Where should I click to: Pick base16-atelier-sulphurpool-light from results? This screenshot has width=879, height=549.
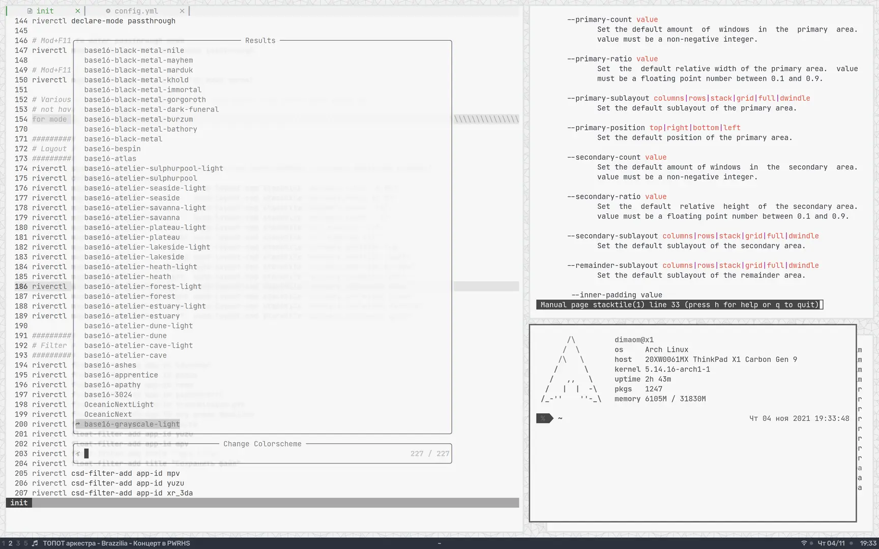(x=154, y=168)
